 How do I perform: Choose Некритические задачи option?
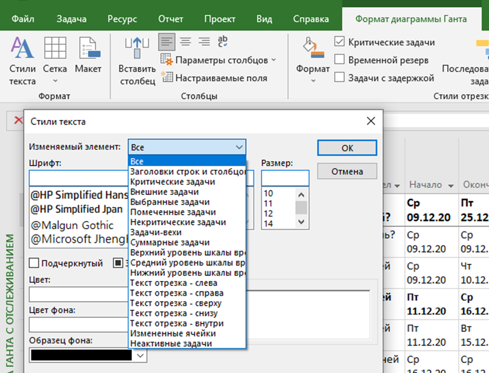[187, 222]
